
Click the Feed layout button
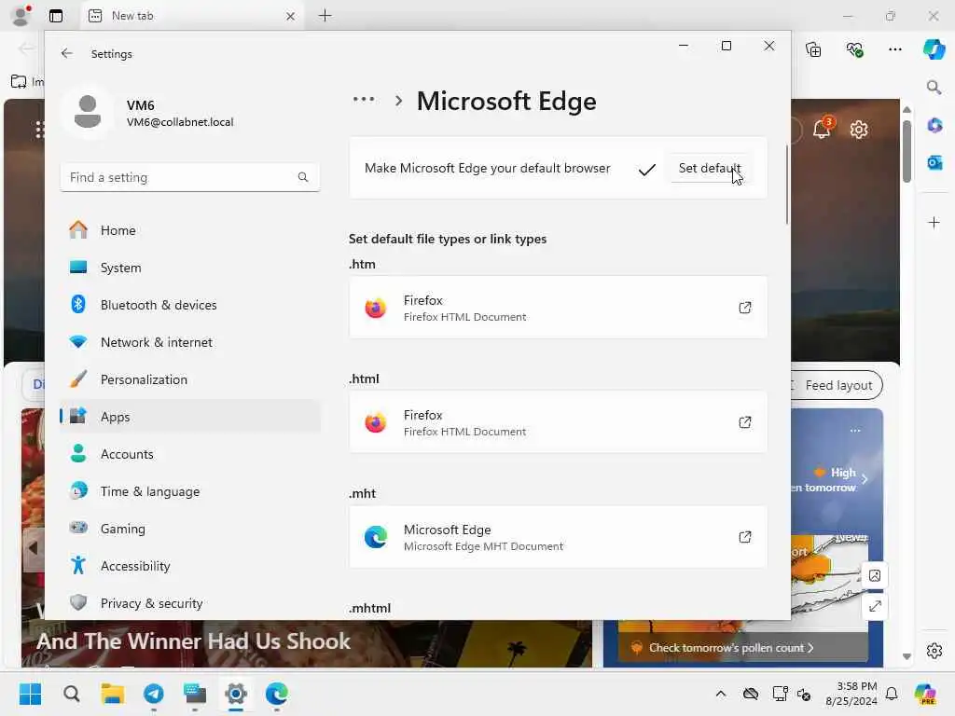[837, 385]
